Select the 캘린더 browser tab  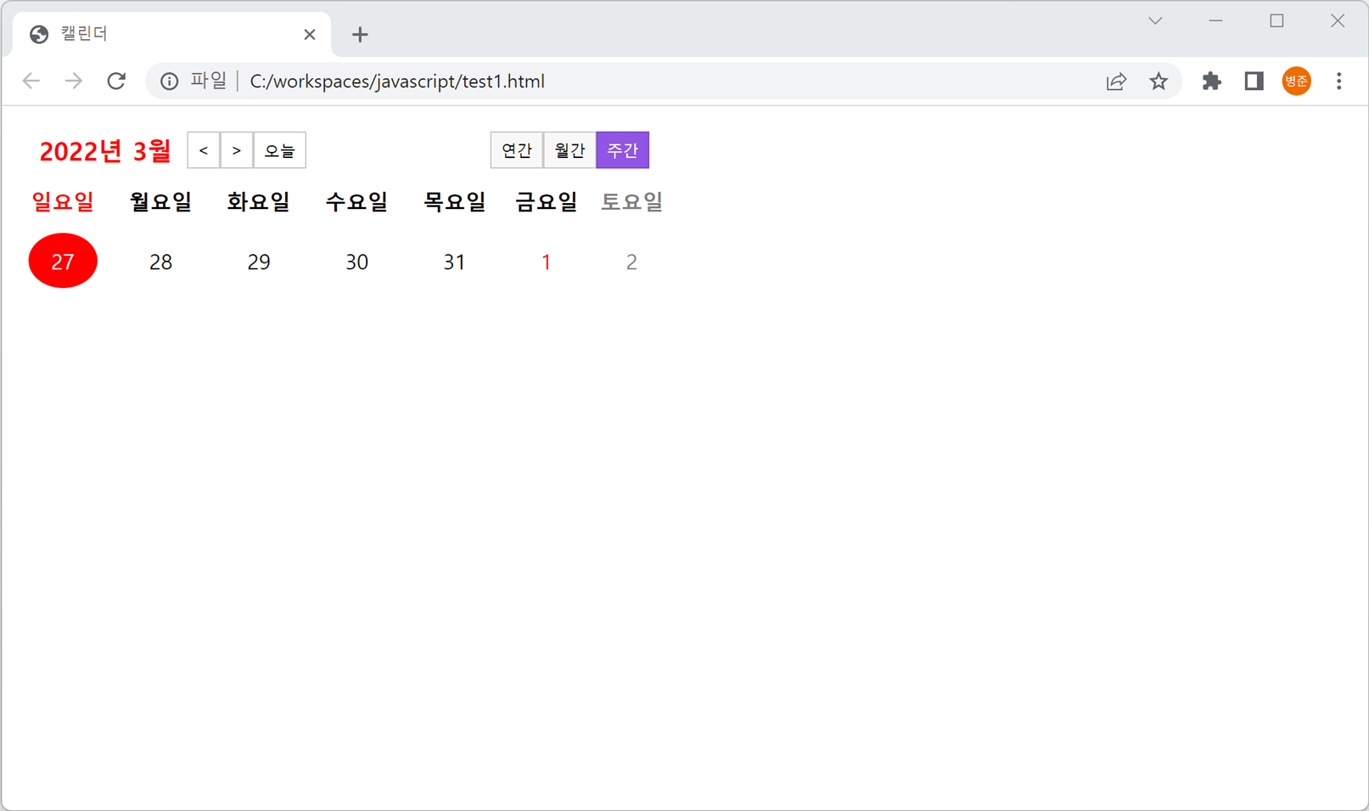(x=172, y=35)
